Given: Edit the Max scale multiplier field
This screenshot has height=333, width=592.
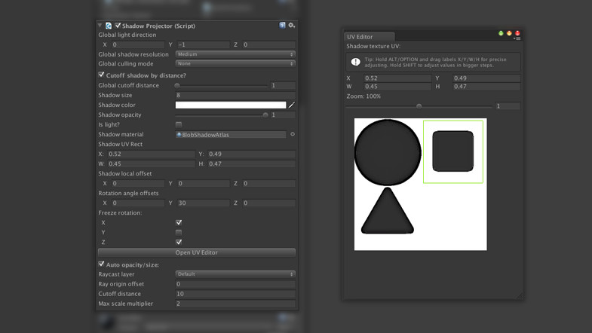Looking at the screenshot, I should [x=235, y=304].
